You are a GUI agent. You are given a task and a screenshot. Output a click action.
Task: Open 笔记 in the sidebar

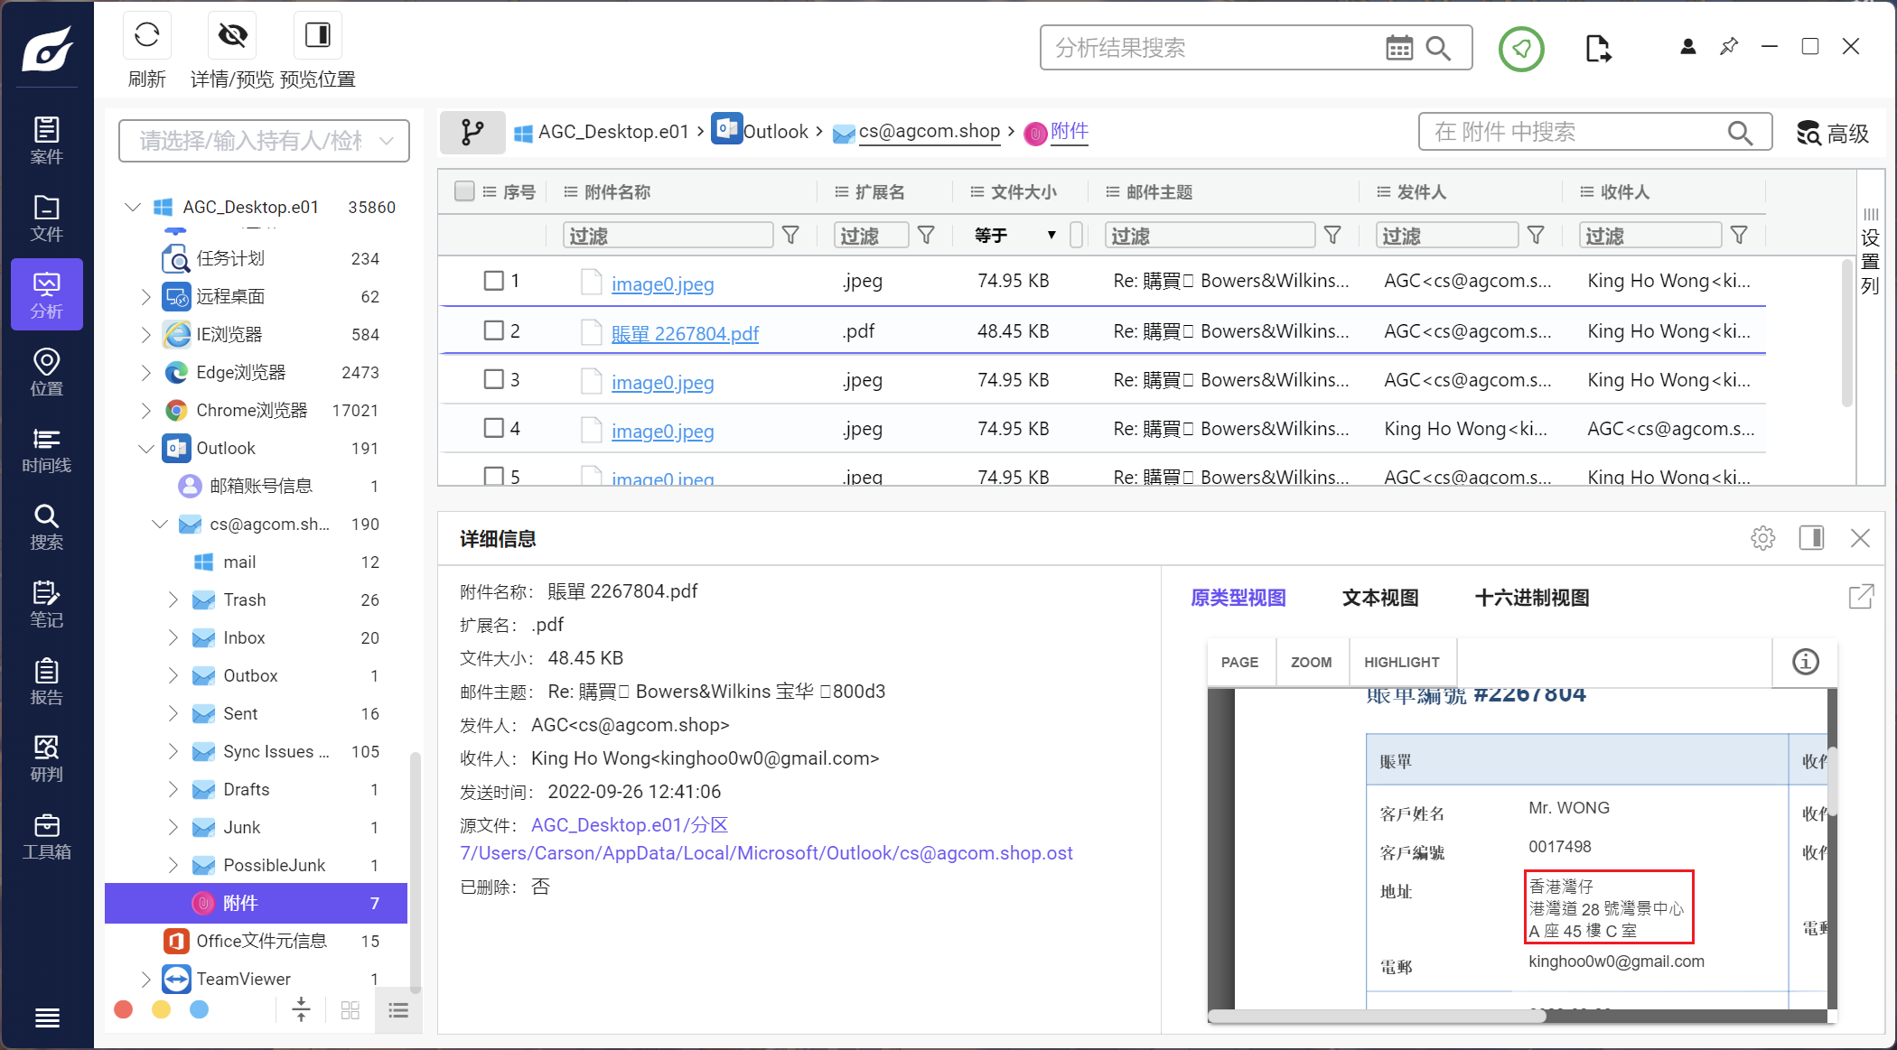pyautogui.click(x=47, y=604)
